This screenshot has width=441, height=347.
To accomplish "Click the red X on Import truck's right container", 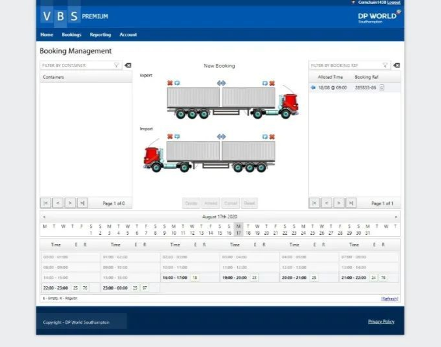I will (272, 137).
